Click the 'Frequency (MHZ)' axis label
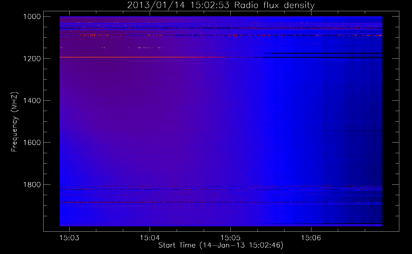This screenshot has width=412, height=254. pos(15,122)
